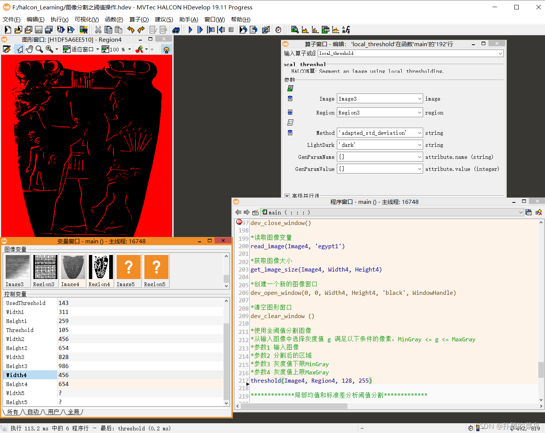Click the Stop execution square icon
The height and width of the screenshot is (433, 545).
pos(231,30)
